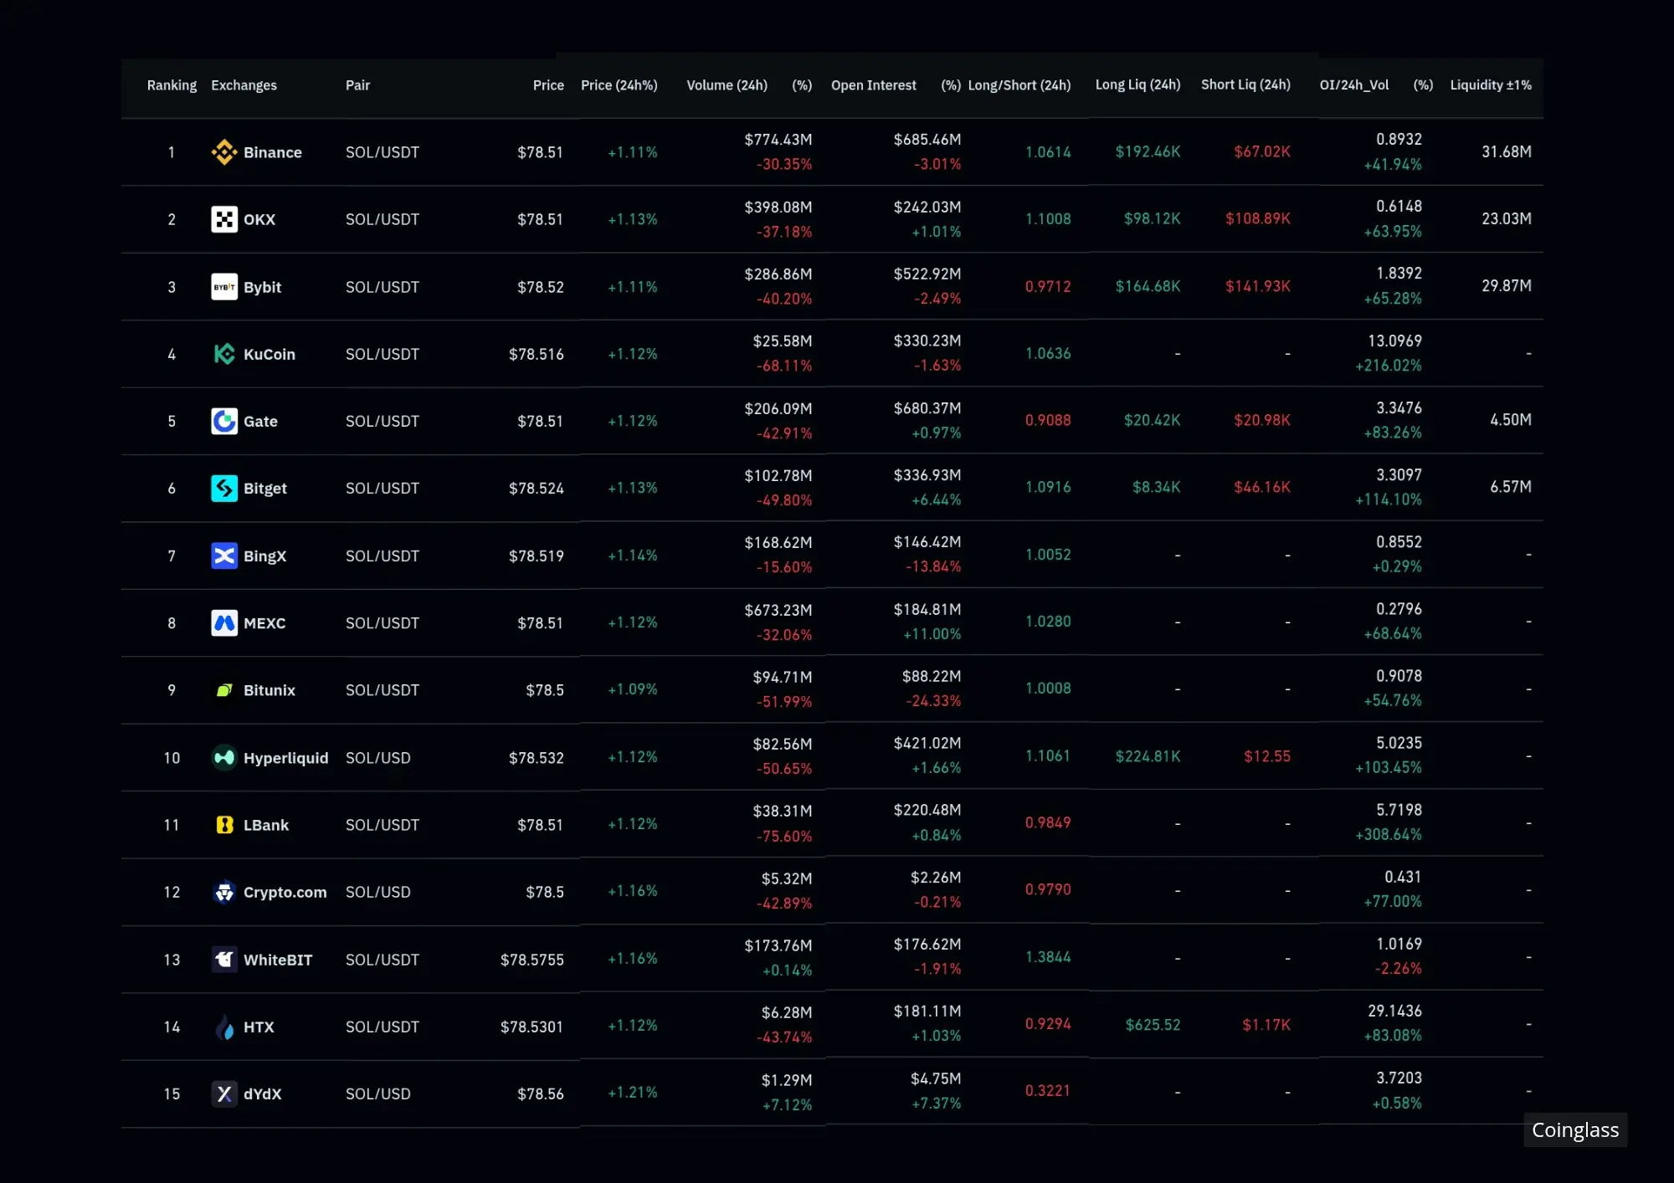Select WhiteBIT long/short ratio 1.3844

click(x=1048, y=956)
